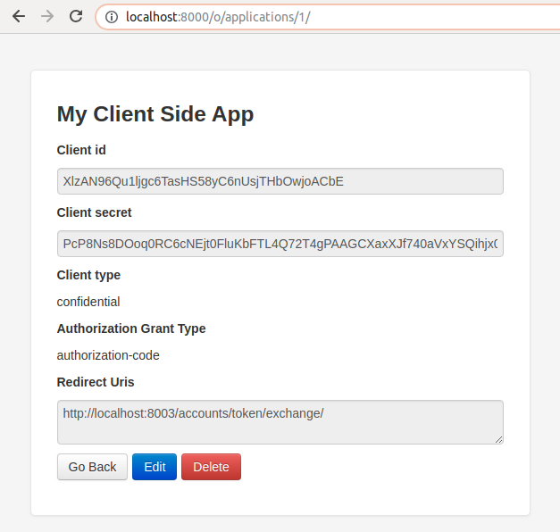This screenshot has height=532, width=560.
Task: Click the Client secret text field
Action: click(x=280, y=244)
